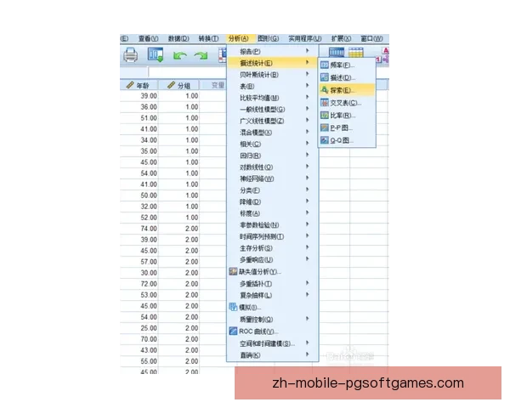Select the 年龄 cell with 57.00
Screen dimensions: 510x408
(x=139, y=262)
